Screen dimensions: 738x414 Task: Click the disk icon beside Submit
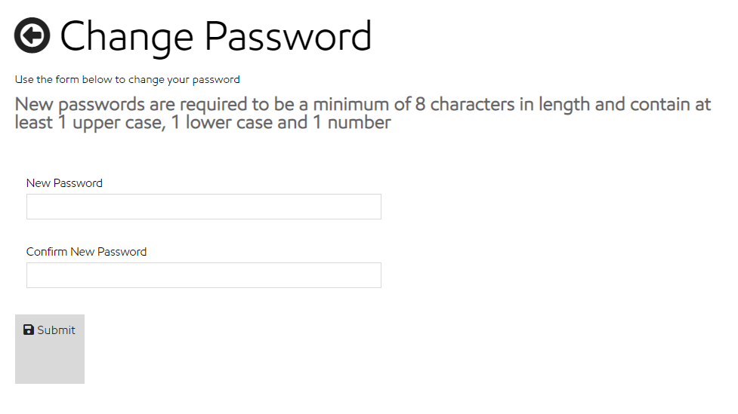[29, 330]
